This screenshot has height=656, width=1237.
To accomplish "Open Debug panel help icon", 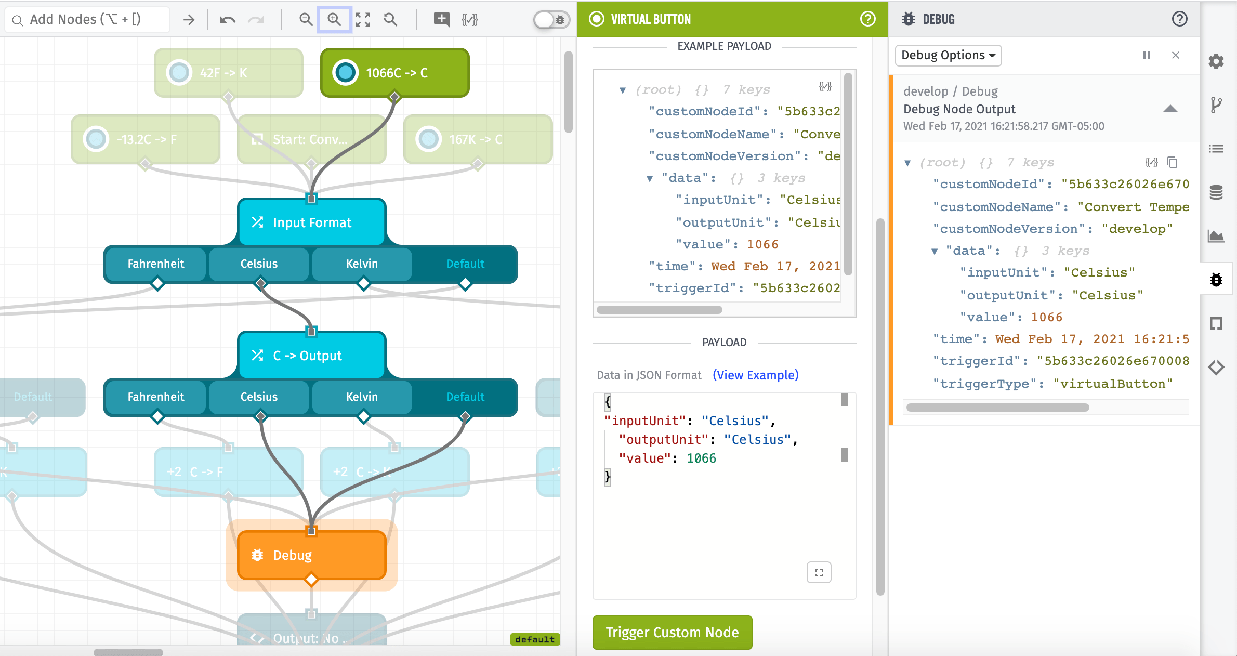I will (1179, 19).
